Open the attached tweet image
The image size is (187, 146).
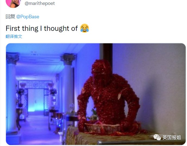click(x=96, y=94)
